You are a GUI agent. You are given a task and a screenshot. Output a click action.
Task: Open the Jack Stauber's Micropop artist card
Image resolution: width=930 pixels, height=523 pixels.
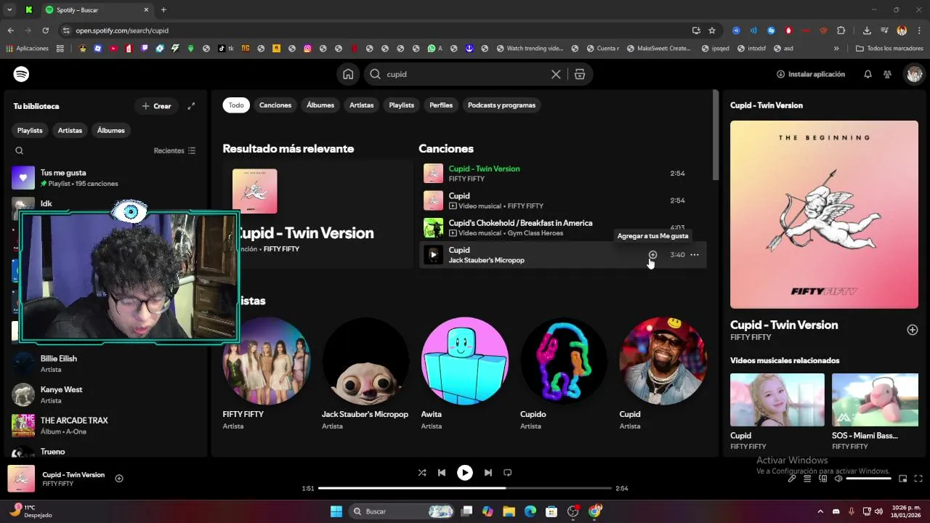365,374
